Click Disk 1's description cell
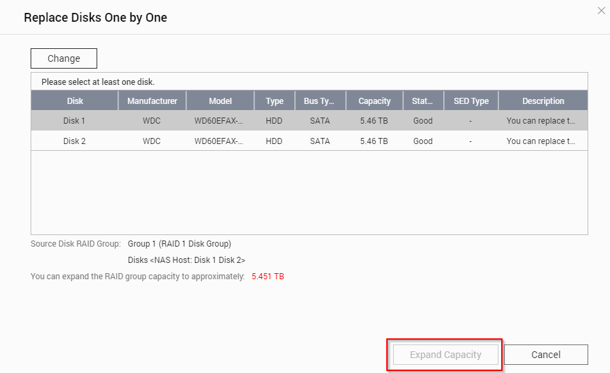This screenshot has height=373, width=610. [541, 120]
